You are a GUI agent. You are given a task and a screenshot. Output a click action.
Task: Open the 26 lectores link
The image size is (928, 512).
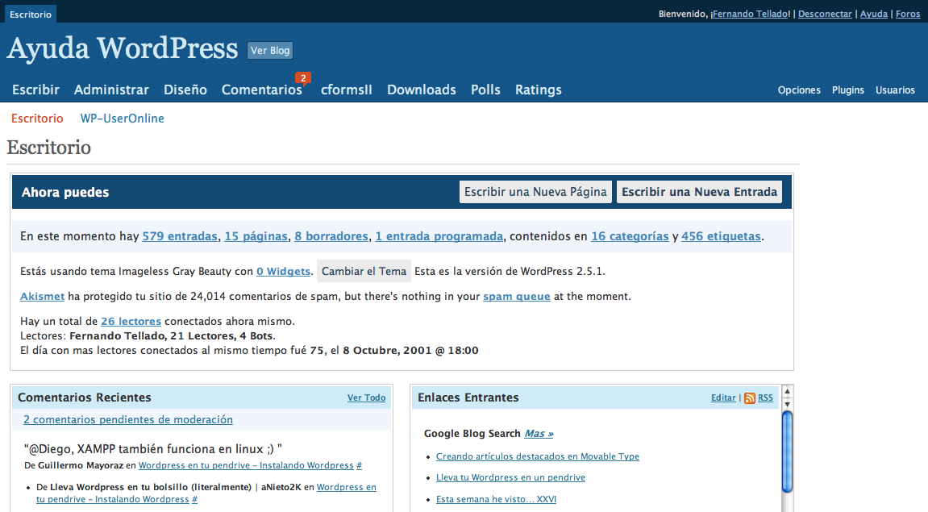131,321
